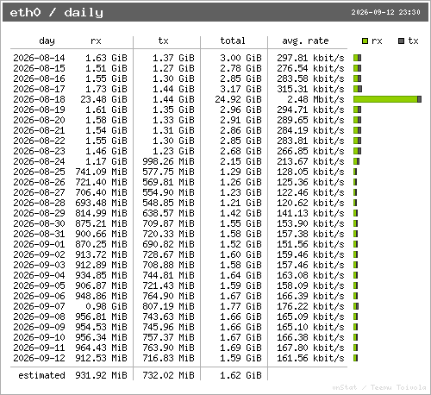Click the vnStat / Teemu Toivola footer
This screenshot has width=431, height=395.
coord(379,387)
